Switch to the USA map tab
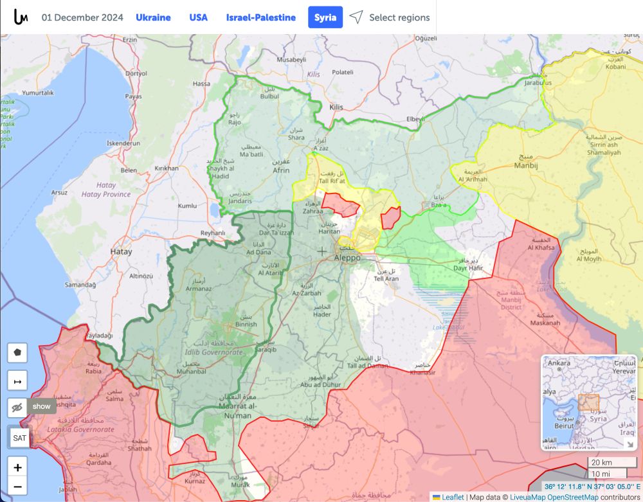Image resolution: width=643 pixels, height=502 pixels. [x=199, y=17]
